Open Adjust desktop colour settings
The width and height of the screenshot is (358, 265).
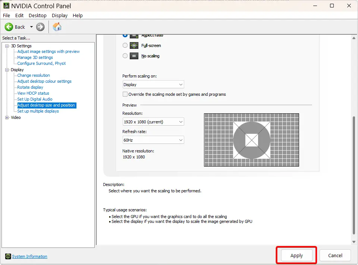[44, 81]
